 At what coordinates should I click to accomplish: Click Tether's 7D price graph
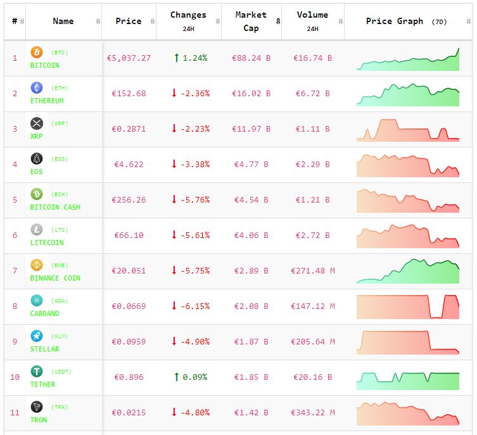[408, 378]
